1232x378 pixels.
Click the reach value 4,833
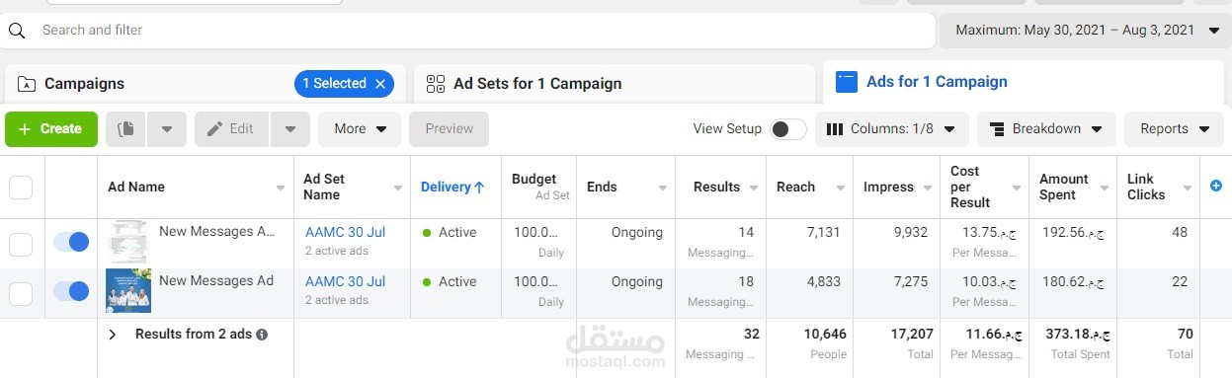pyautogui.click(x=823, y=282)
